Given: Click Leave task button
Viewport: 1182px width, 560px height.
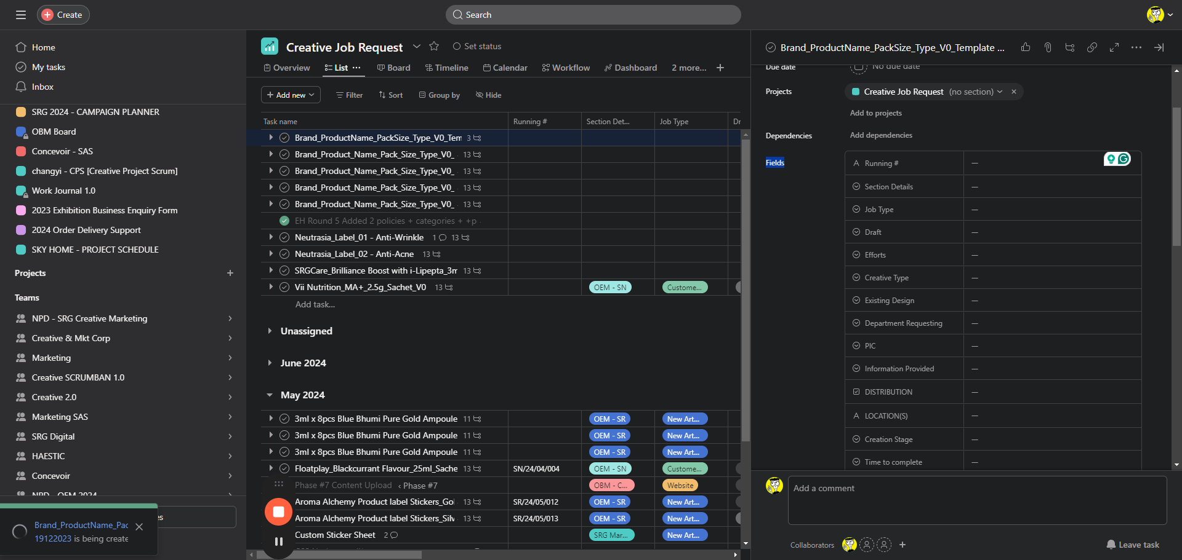Looking at the screenshot, I should click(1133, 545).
